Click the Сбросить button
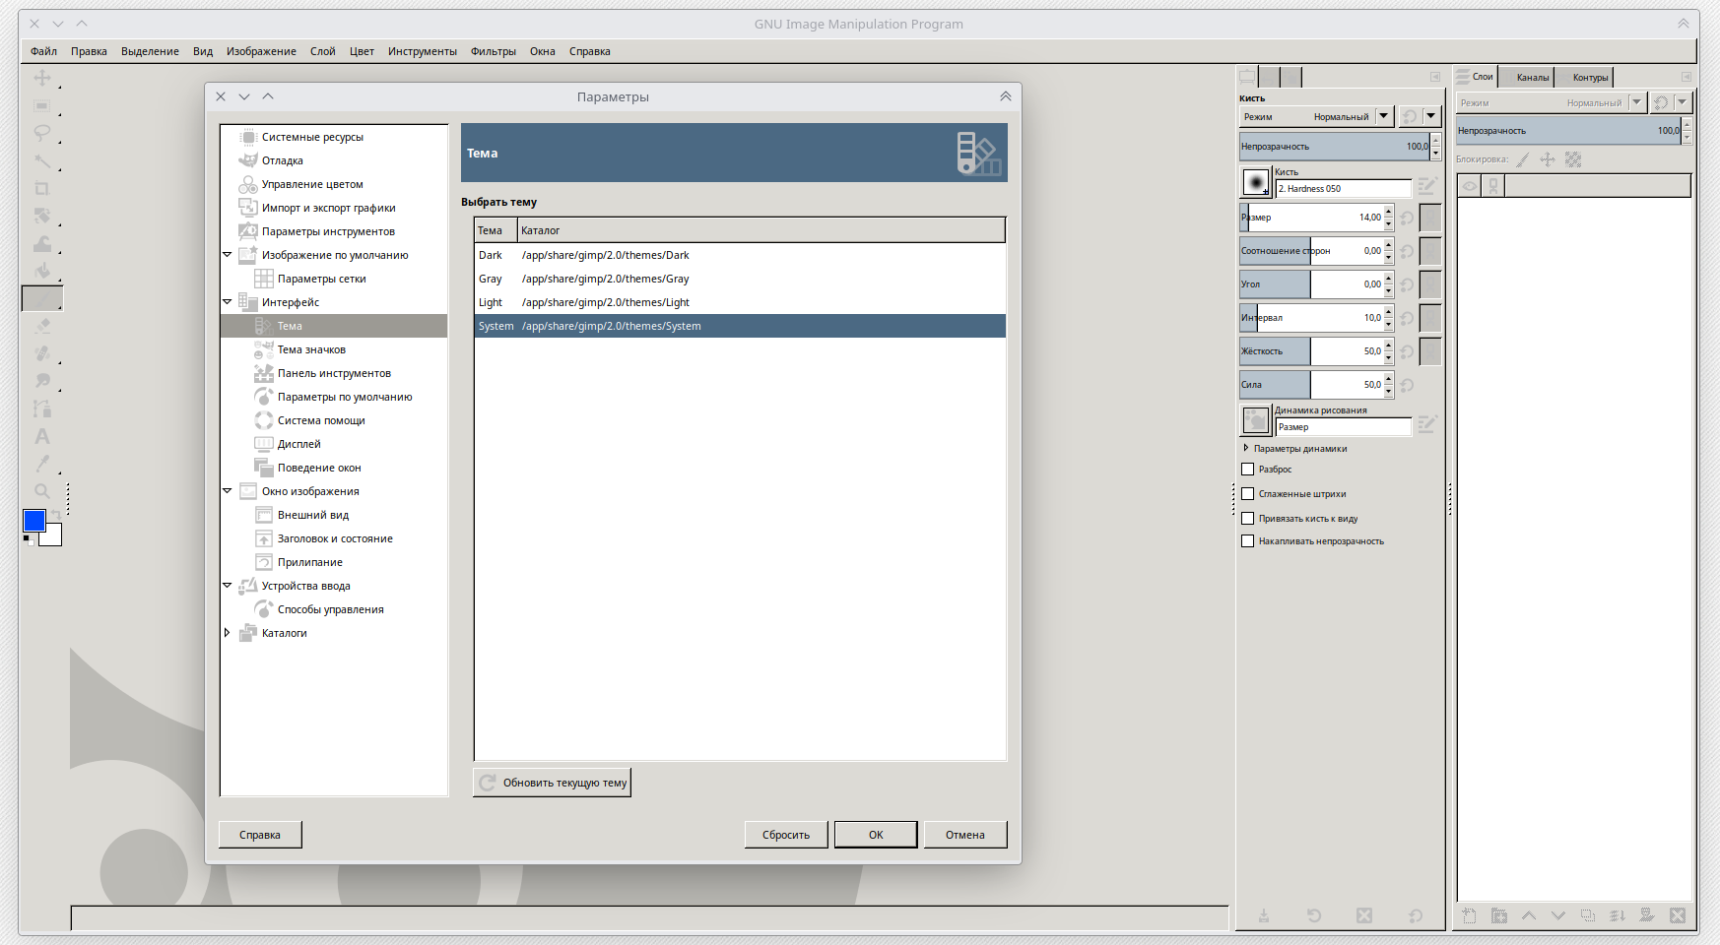The image size is (1720, 945). [786, 835]
